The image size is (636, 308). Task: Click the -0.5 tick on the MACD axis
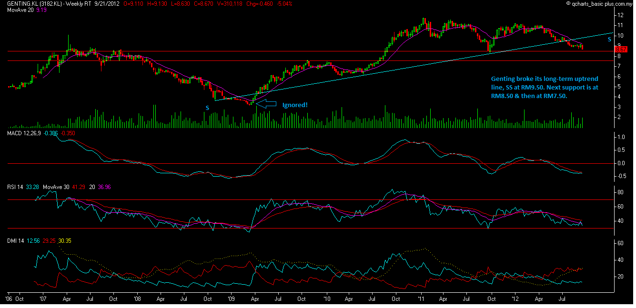(x=621, y=176)
